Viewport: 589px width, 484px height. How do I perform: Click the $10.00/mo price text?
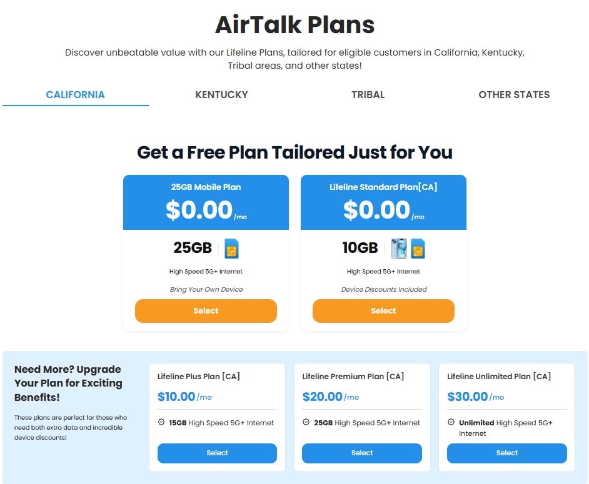pyautogui.click(x=184, y=397)
